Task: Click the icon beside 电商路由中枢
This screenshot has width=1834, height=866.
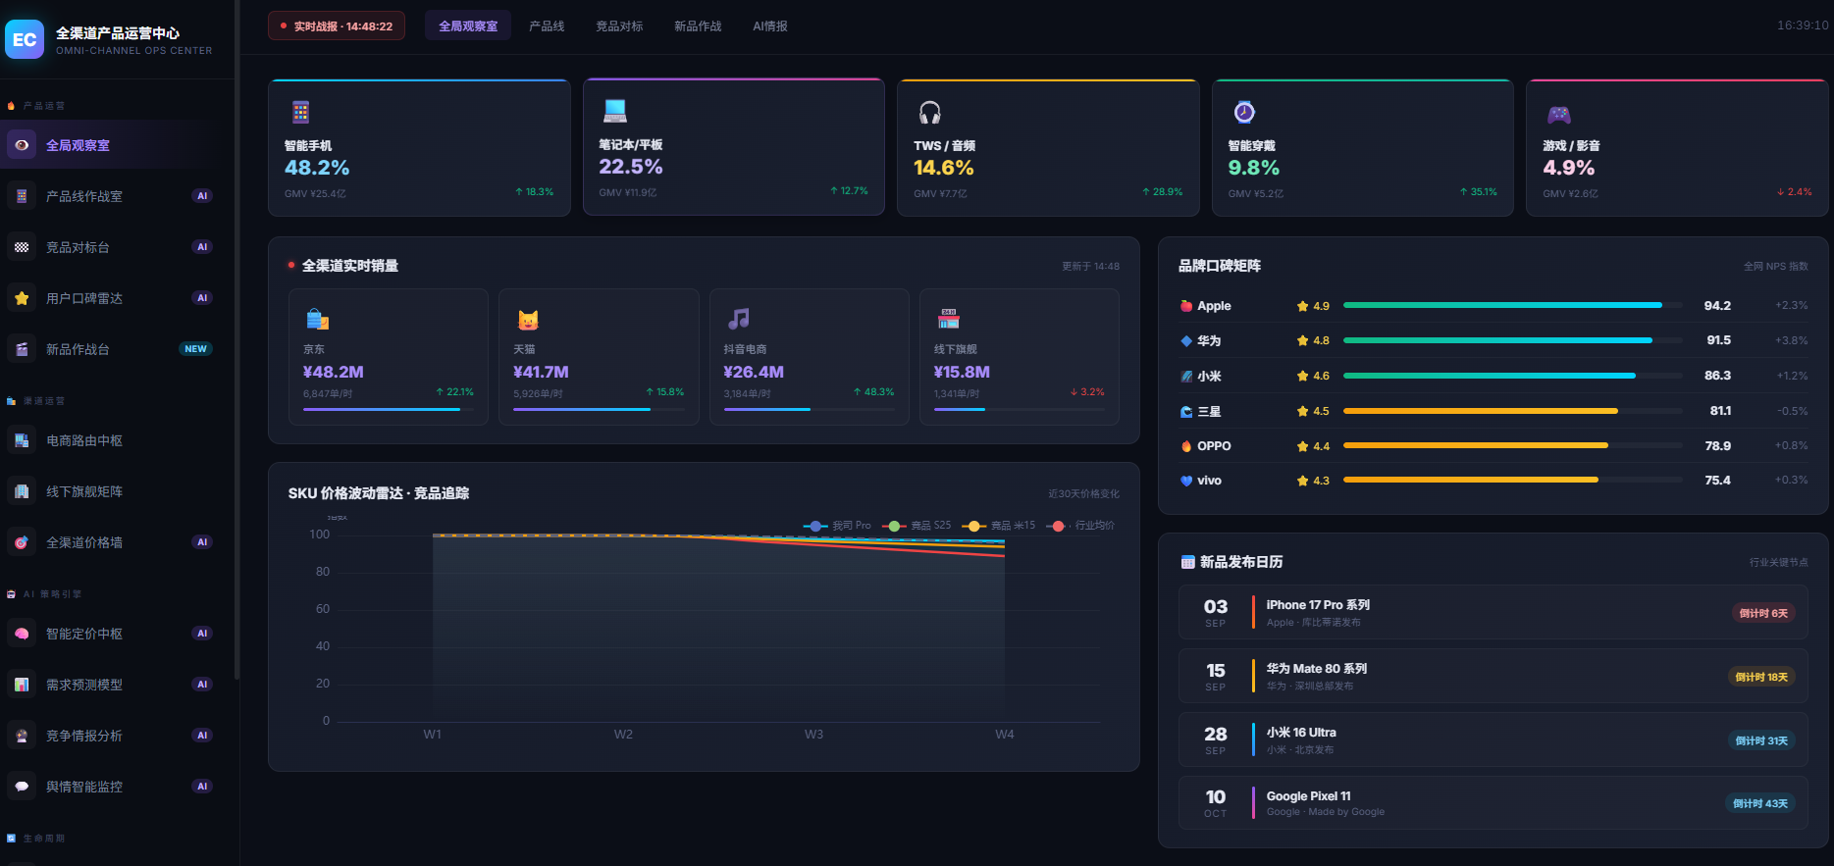Action: coord(22,440)
